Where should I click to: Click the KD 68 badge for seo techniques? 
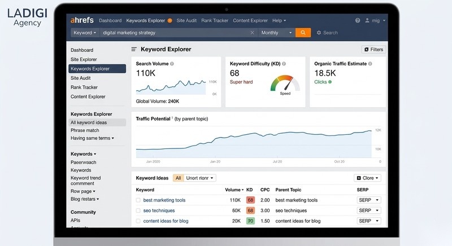[x=250, y=210]
